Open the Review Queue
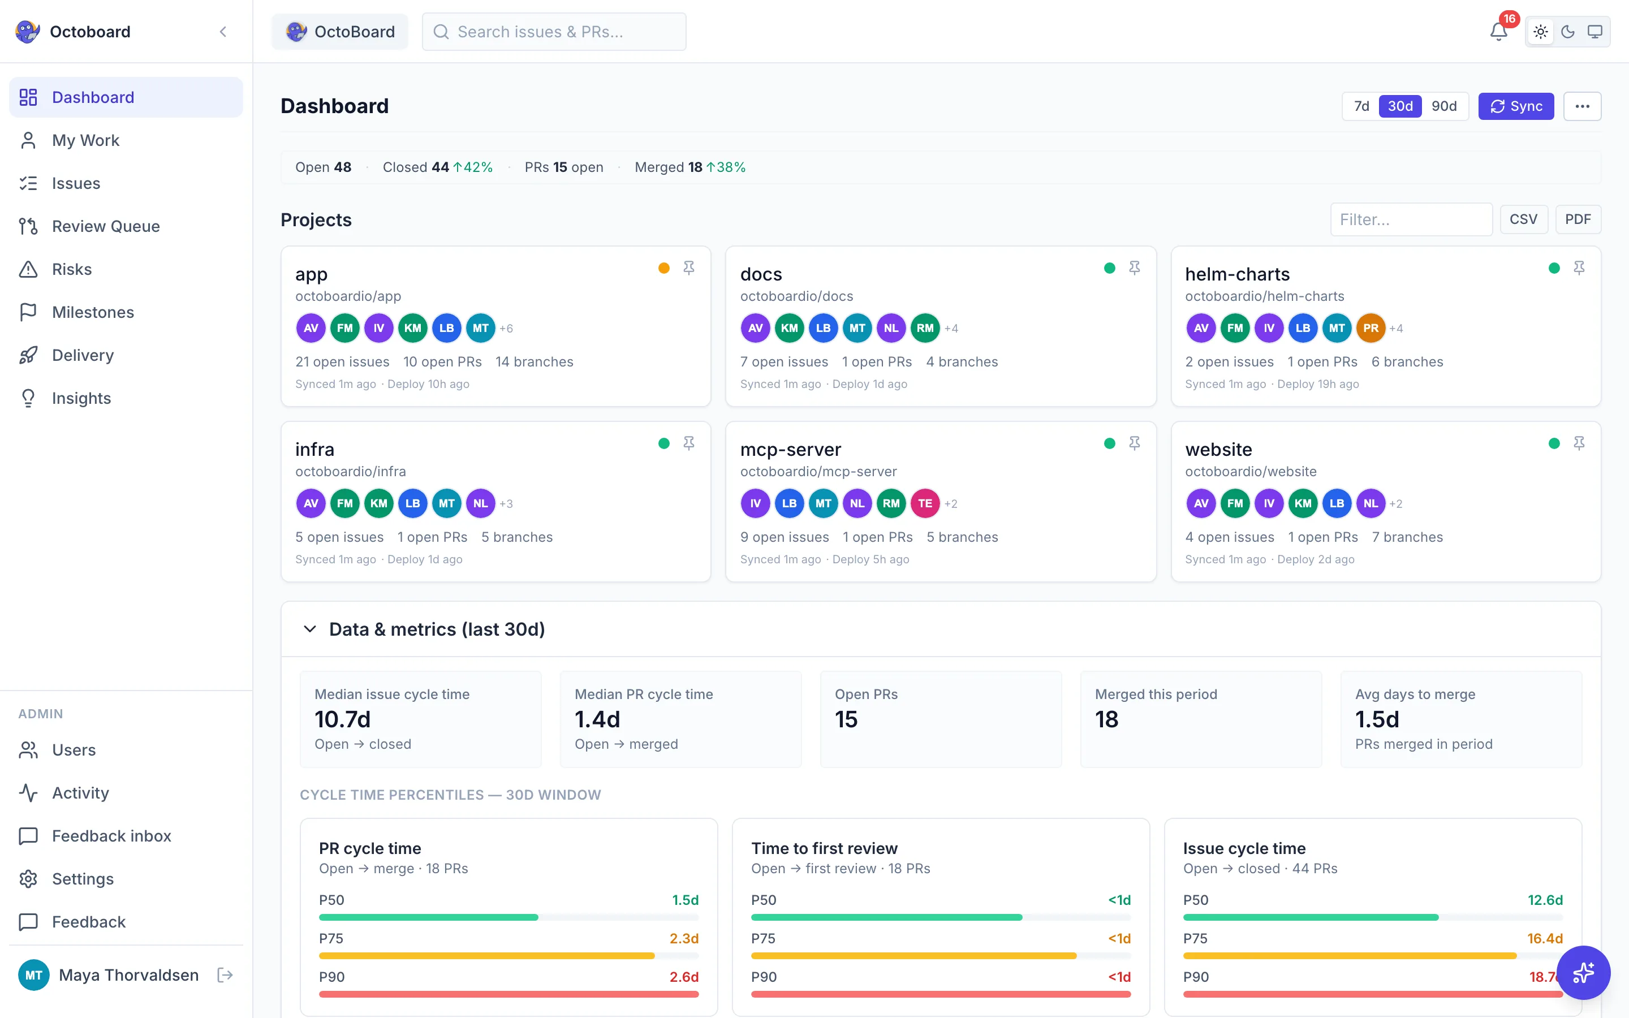Image resolution: width=1629 pixels, height=1018 pixels. pyautogui.click(x=126, y=226)
